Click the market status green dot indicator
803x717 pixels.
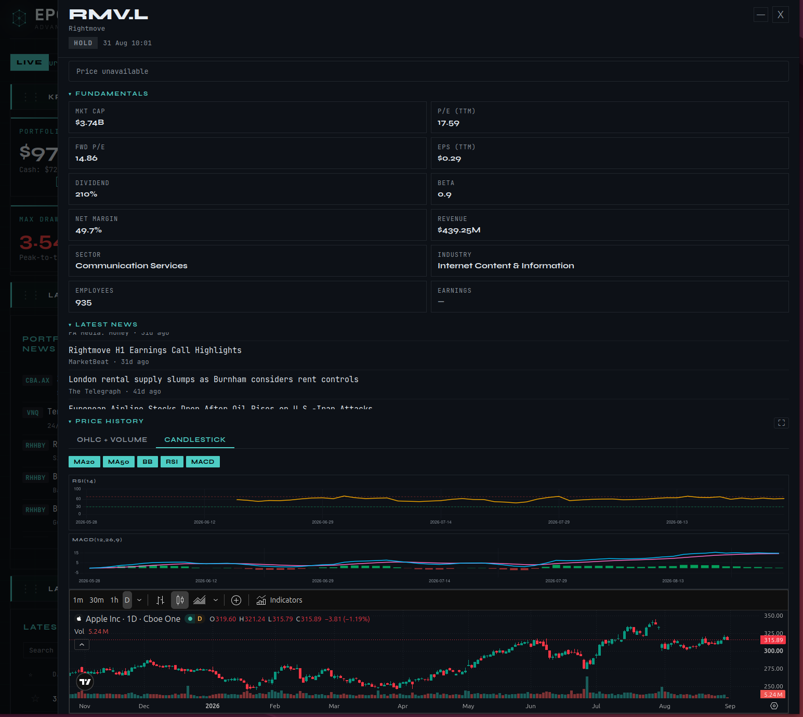click(x=190, y=619)
